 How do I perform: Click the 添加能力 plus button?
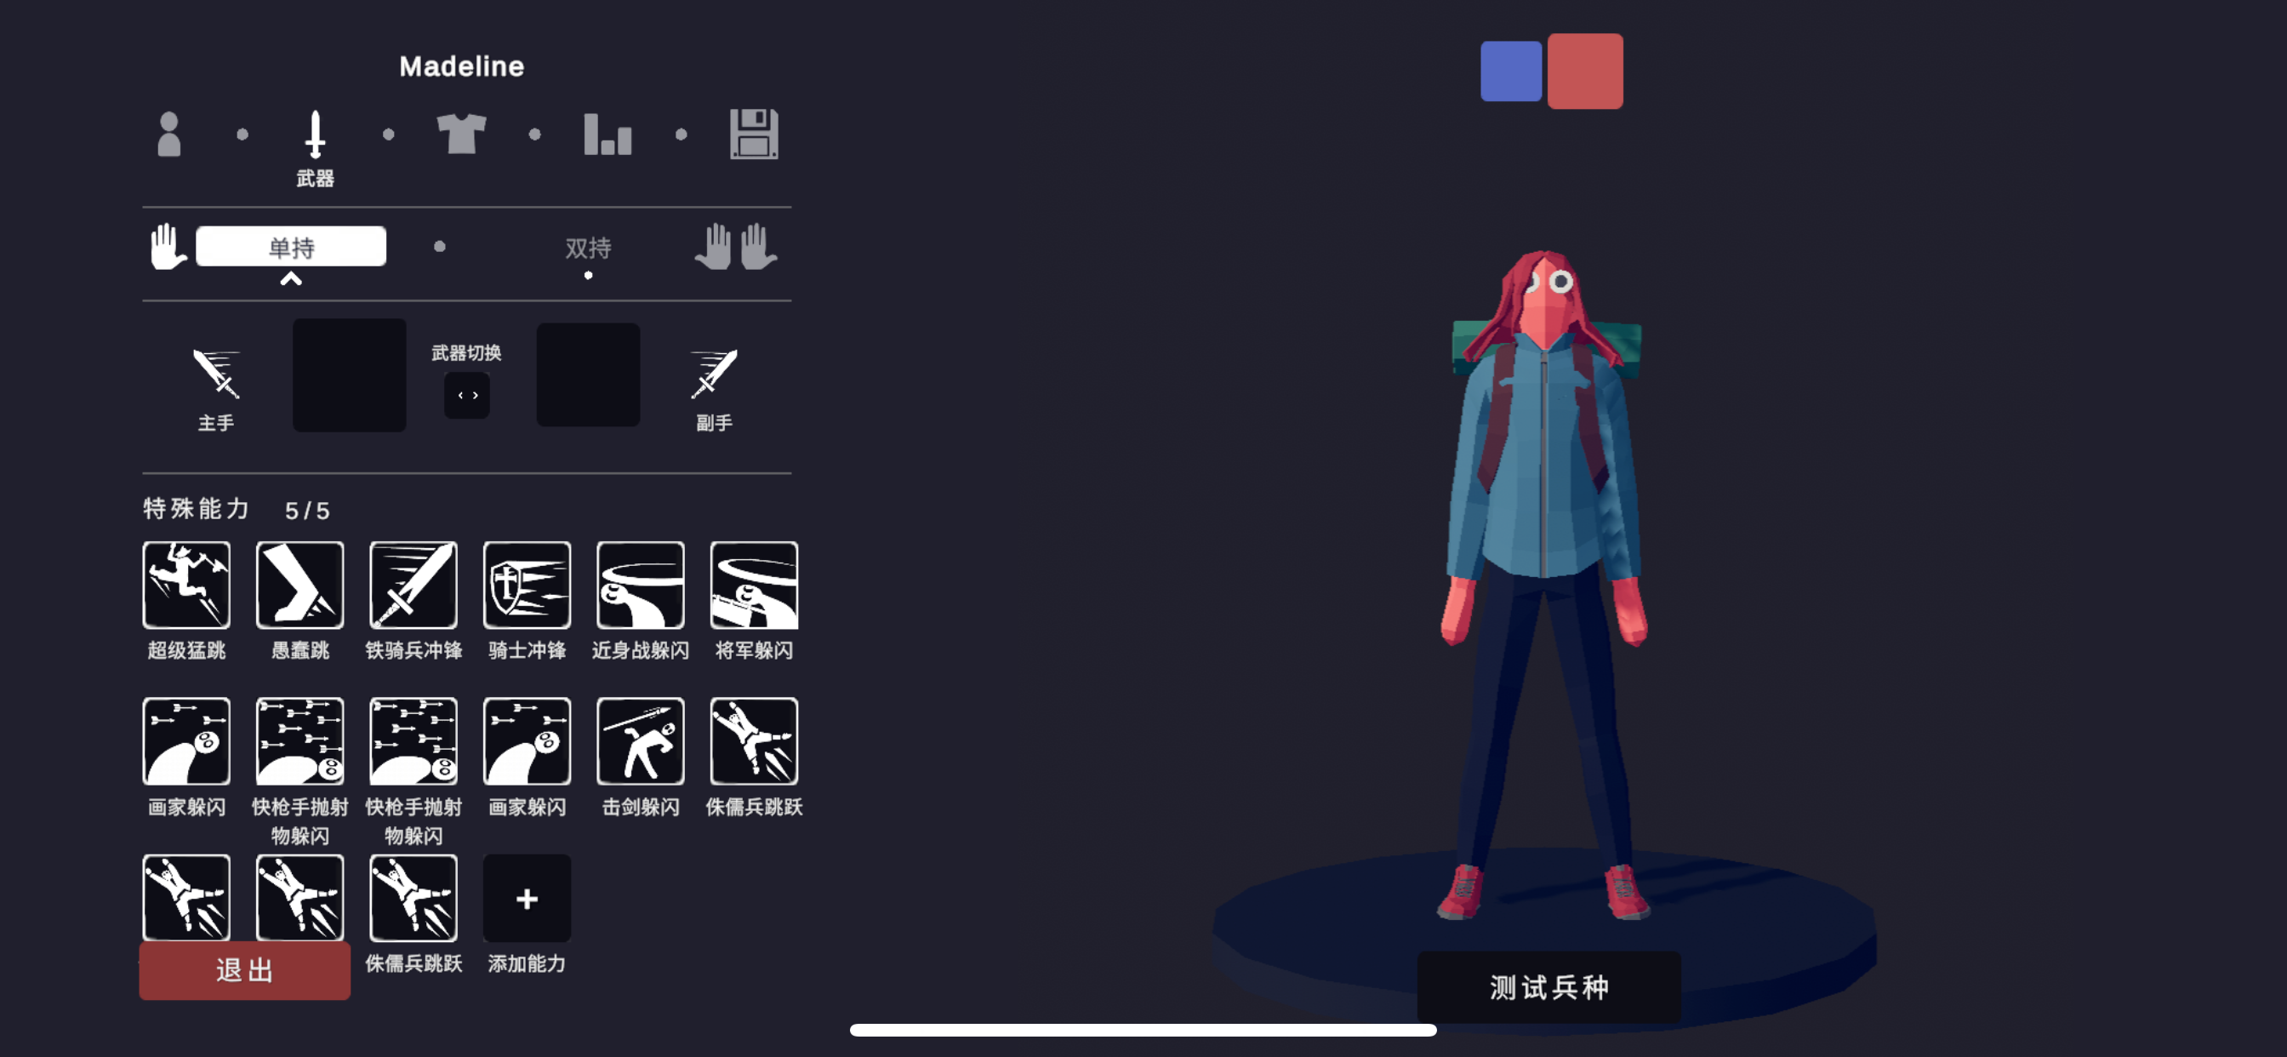tap(528, 898)
